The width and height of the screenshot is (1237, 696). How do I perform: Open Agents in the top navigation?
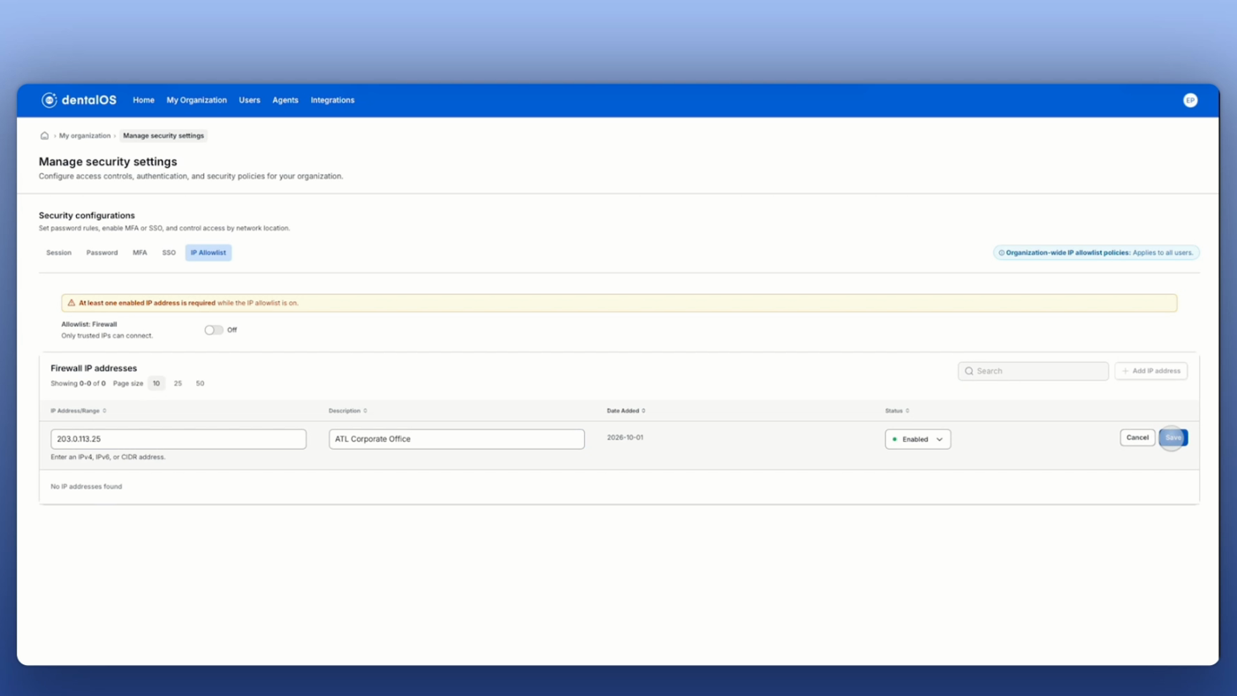point(285,101)
